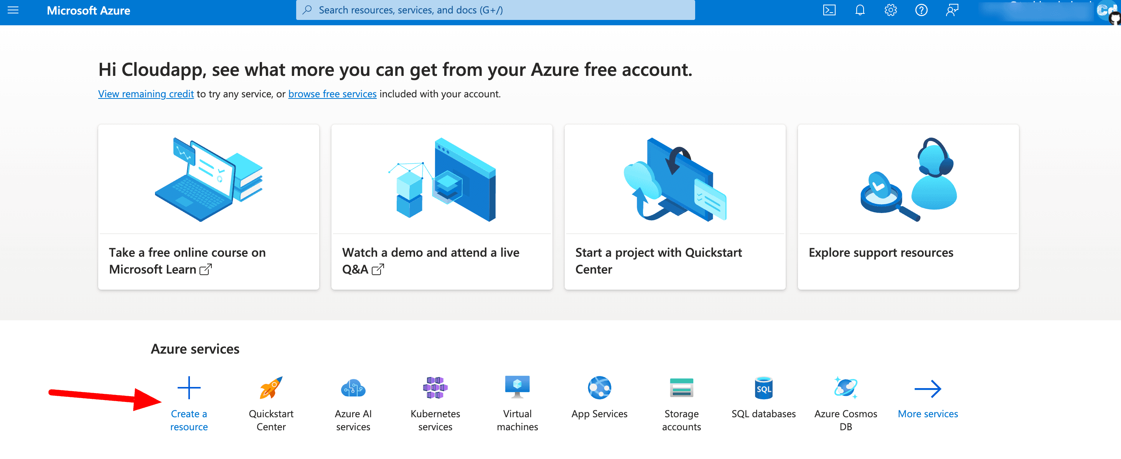Open portal Settings gear
This screenshot has height=459, width=1121.
point(890,10)
